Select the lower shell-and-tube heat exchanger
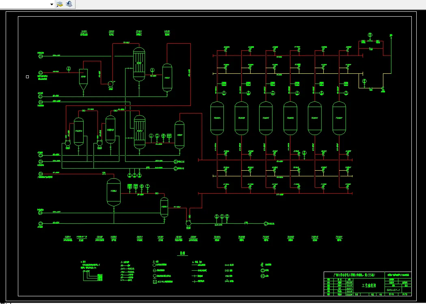Image resolution: width=426 pixels, height=304 pixels. click(140, 132)
